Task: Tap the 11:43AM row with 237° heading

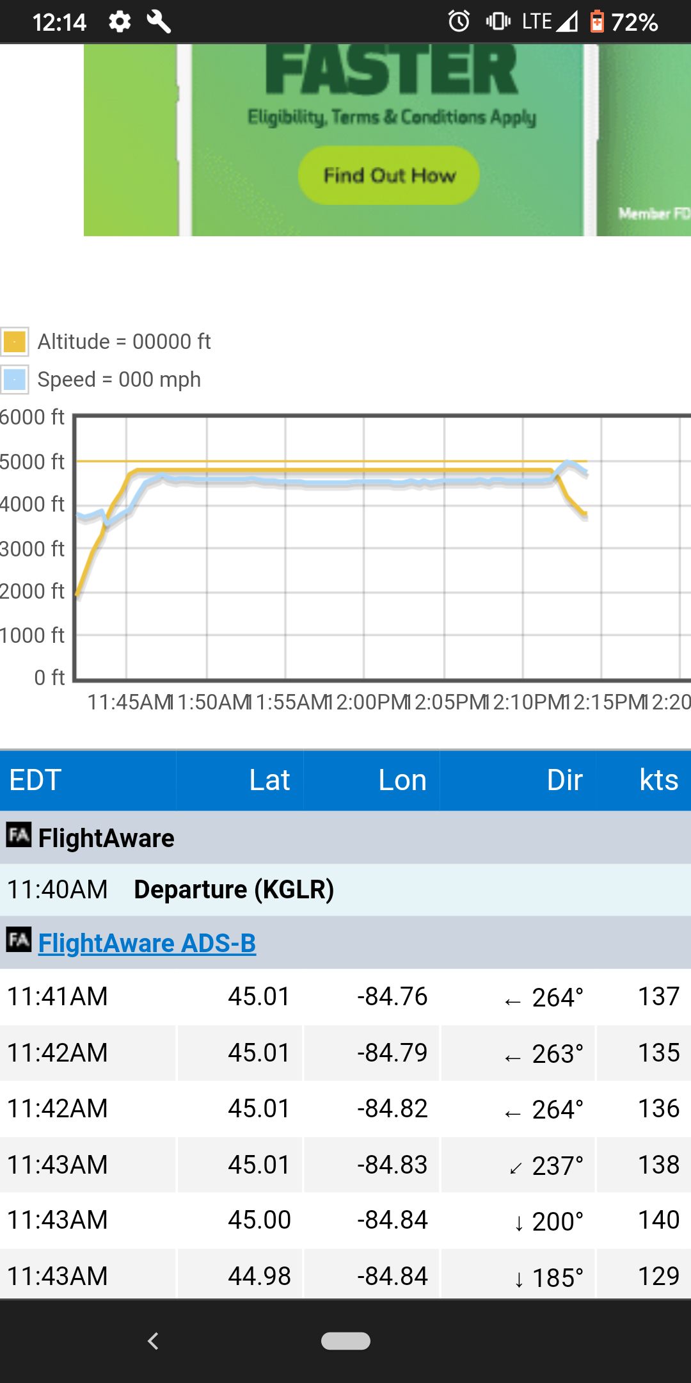Action: [345, 1165]
